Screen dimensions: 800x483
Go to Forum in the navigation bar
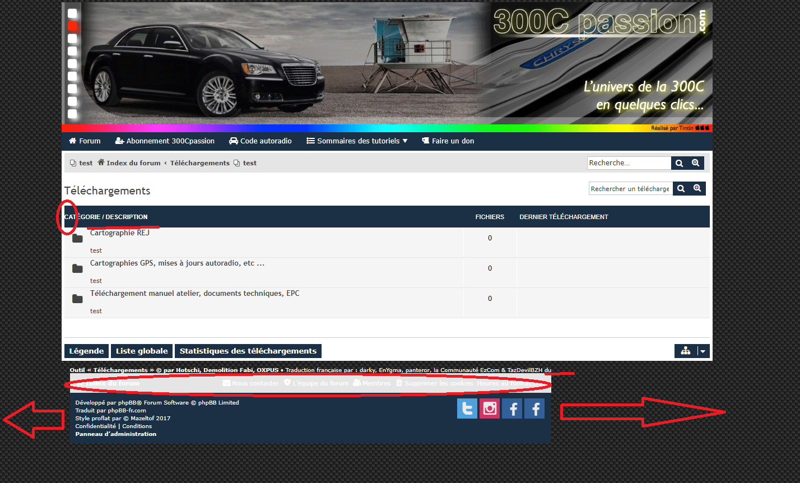tap(85, 141)
